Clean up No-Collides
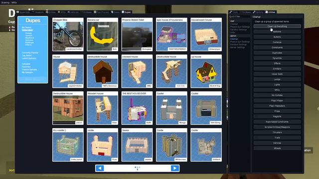Viewport: 319px width, 179px height. tap(277, 95)
